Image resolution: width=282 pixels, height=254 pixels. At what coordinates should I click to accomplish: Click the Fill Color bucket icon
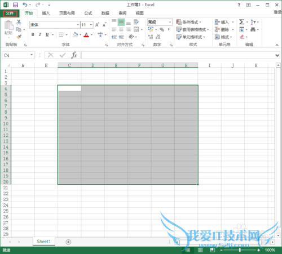[76, 34]
